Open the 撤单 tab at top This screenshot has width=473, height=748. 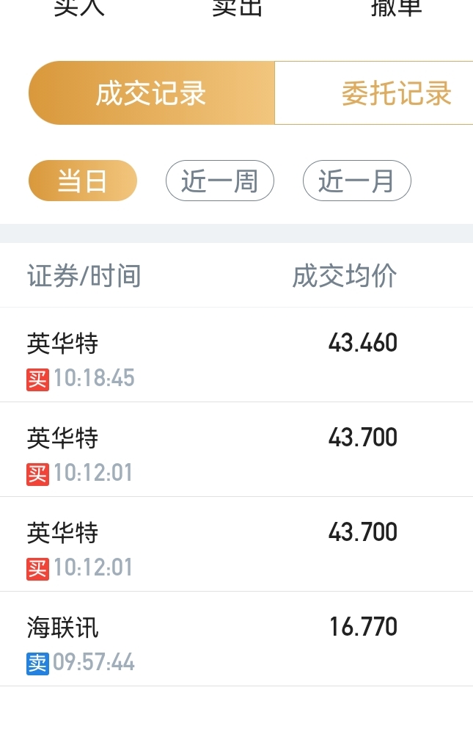coord(396,8)
